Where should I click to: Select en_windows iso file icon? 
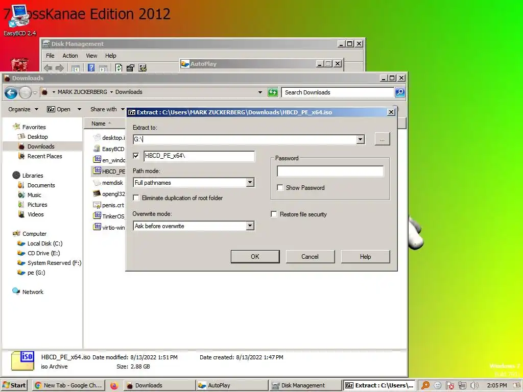[x=97, y=159]
